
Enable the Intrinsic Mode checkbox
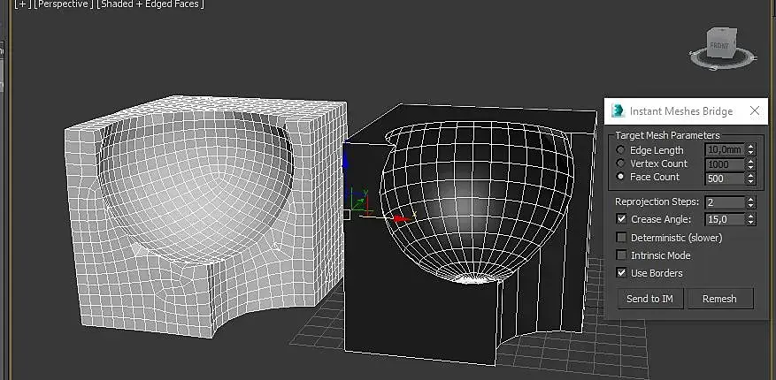[x=621, y=255]
